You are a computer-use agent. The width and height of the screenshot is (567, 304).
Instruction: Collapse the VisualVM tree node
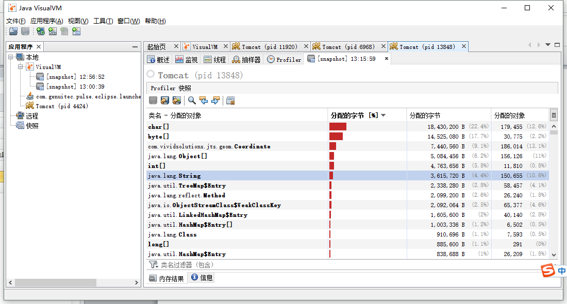[x=21, y=67]
